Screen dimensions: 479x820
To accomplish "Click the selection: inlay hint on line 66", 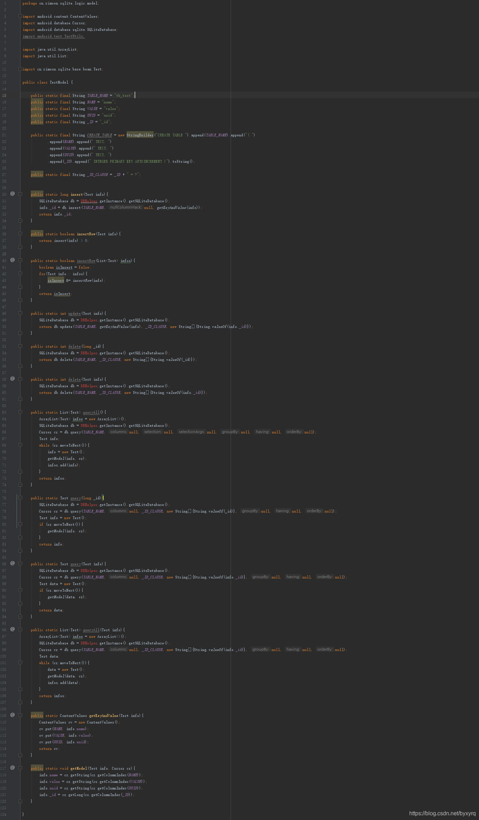I will coord(153,432).
